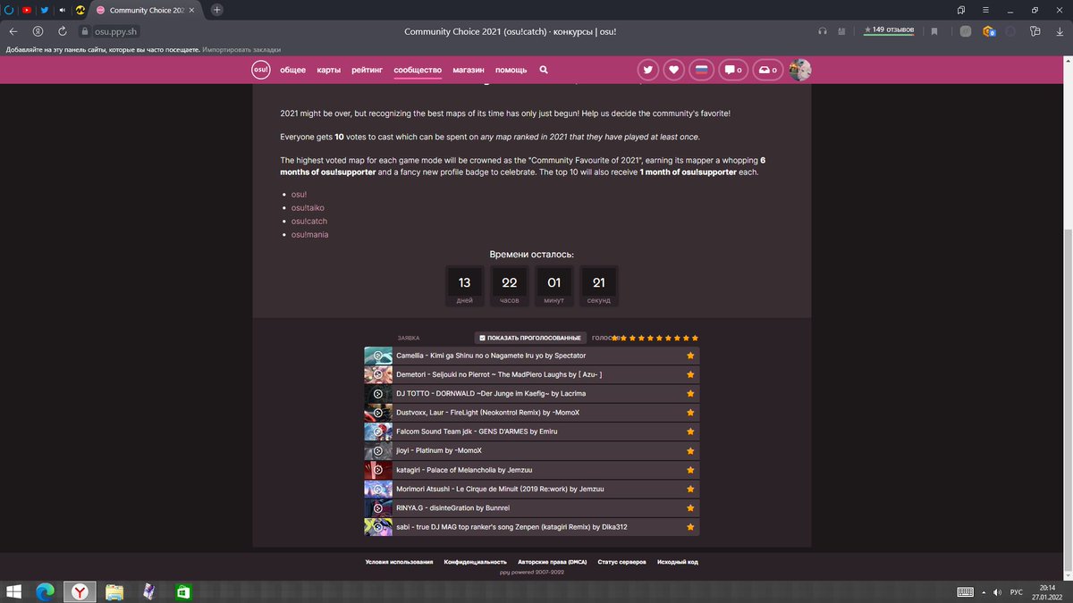The image size is (1073, 603).
Task: Open the notifications inbox icon
Action: click(x=766, y=70)
